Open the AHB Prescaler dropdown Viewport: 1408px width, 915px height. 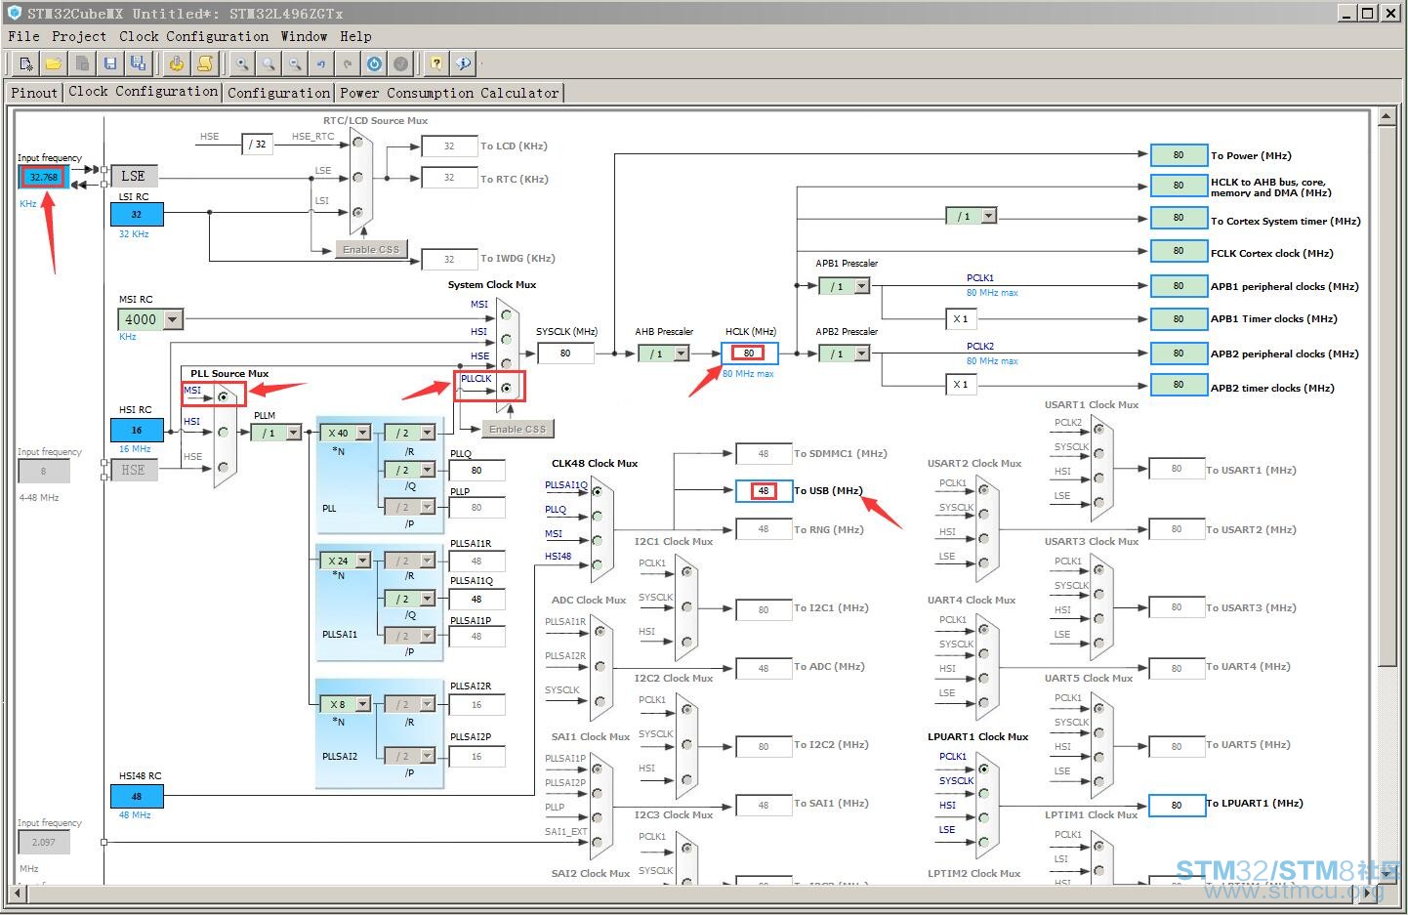(x=681, y=354)
